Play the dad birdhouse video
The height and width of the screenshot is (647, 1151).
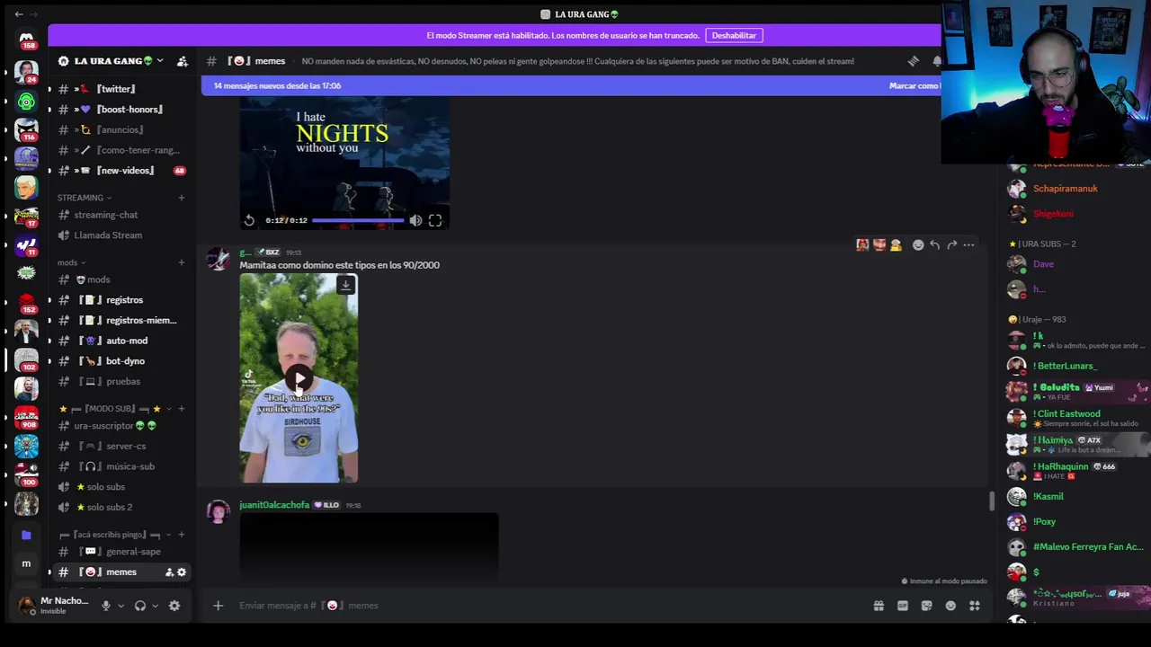coord(299,378)
